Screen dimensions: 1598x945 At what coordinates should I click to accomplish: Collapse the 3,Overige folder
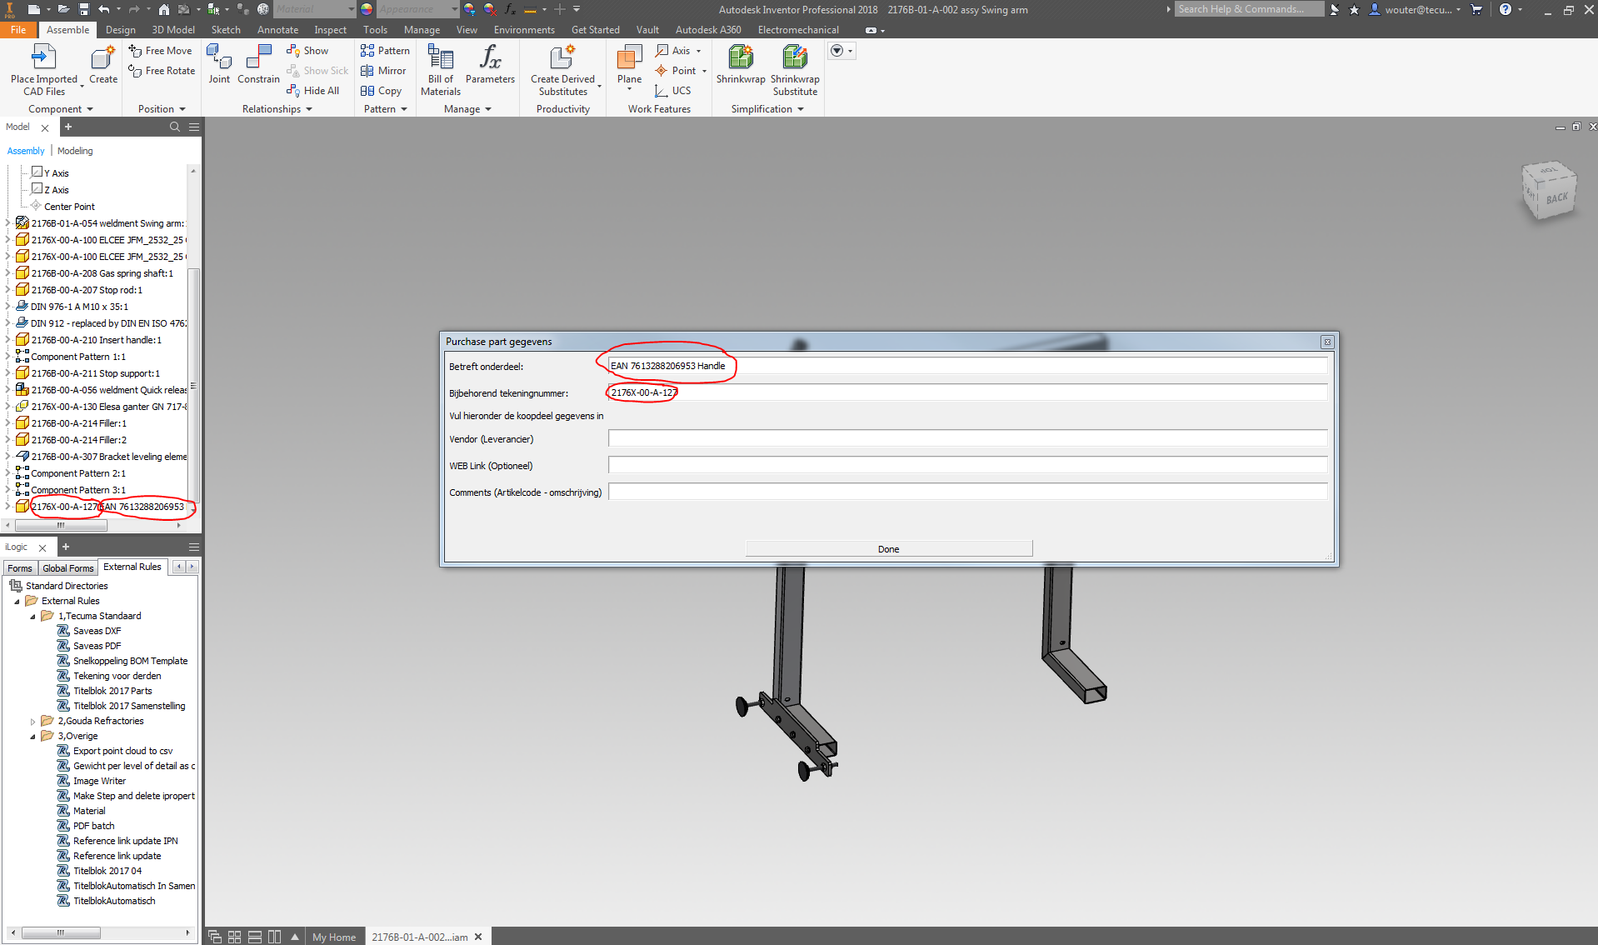32,737
